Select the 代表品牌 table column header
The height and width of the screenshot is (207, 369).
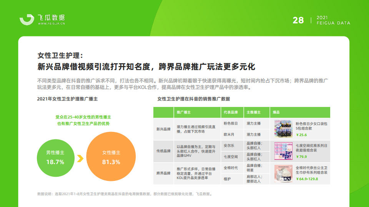[231, 113]
